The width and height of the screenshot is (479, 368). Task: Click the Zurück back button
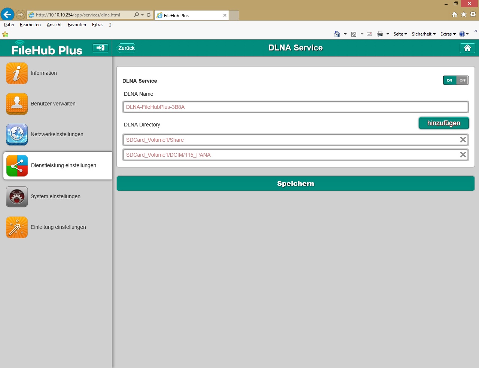pyautogui.click(x=126, y=48)
